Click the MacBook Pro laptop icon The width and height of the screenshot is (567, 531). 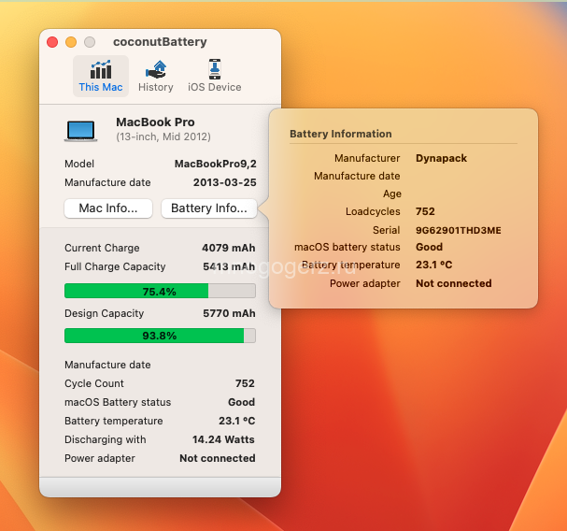80,131
